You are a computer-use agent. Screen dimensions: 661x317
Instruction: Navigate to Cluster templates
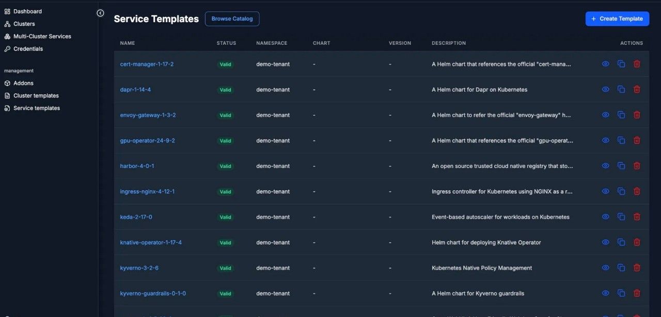(36, 96)
